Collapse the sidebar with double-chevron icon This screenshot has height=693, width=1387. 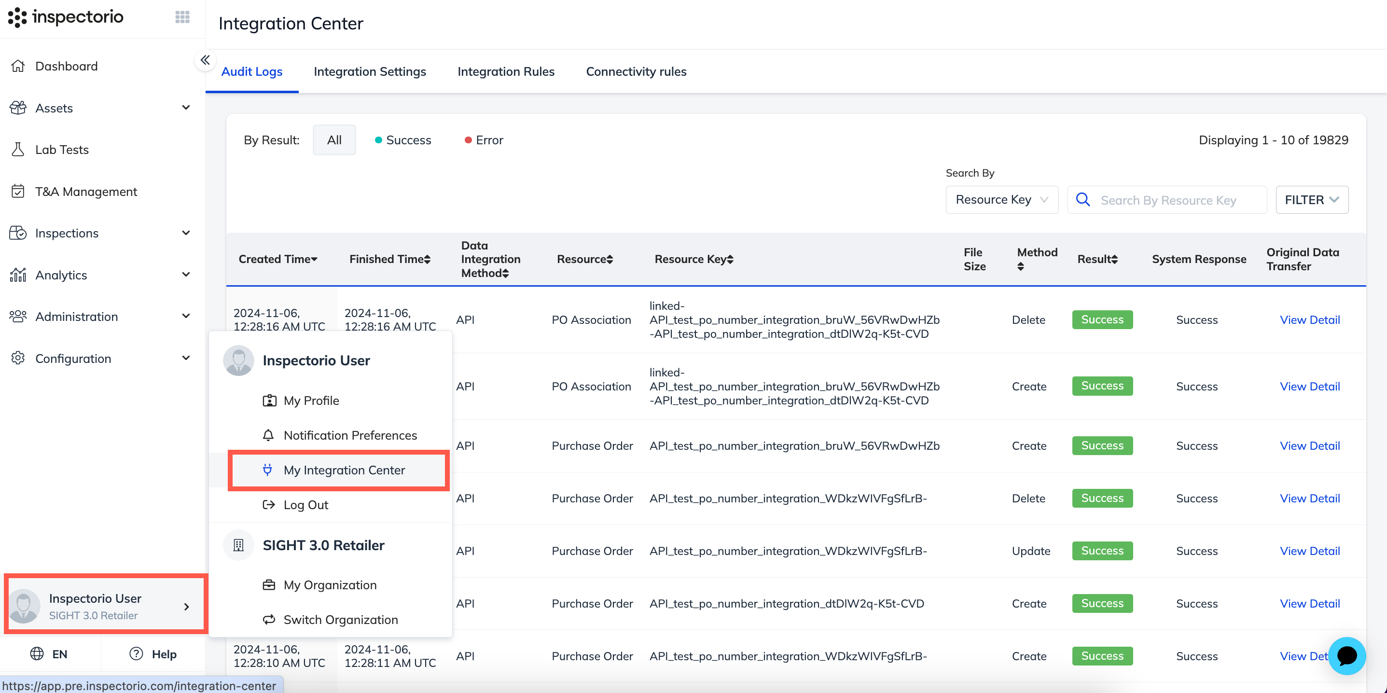[x=205, y=60]
